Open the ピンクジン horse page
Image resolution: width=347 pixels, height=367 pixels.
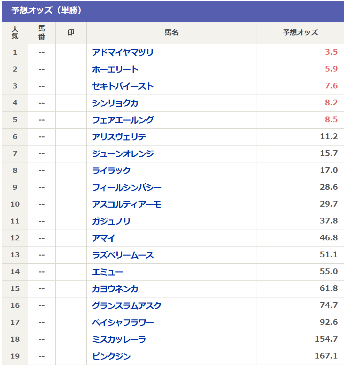[111, 356]
